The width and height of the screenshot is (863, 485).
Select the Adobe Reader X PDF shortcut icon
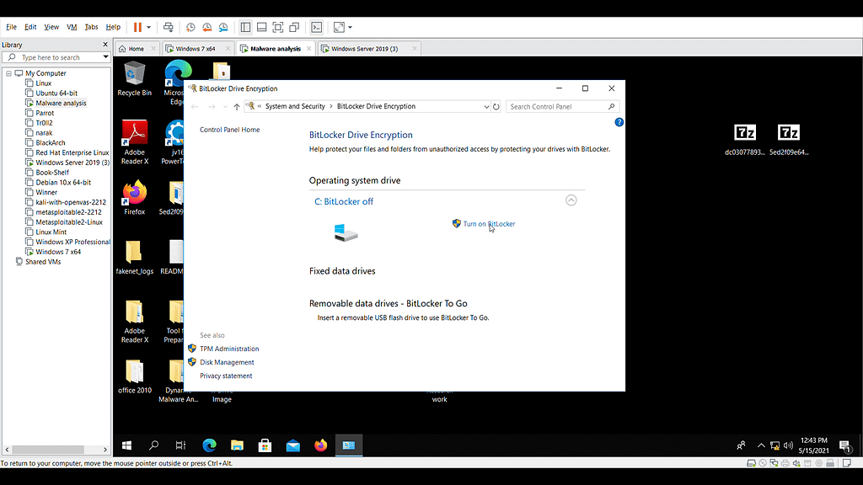click(134, 141)
